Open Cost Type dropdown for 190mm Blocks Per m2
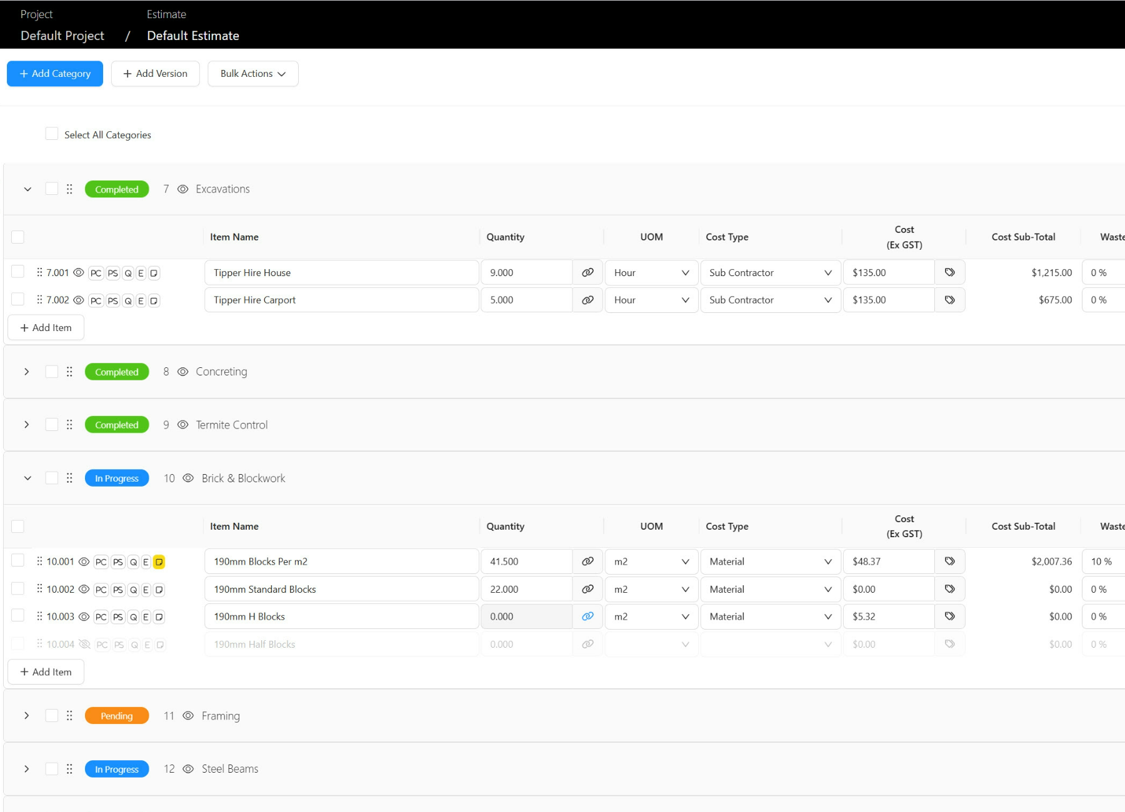Screen dimensions: 1125x812 (x=770, y=562)
